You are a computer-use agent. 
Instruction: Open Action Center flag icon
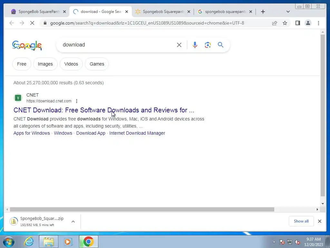coord(282,242)
